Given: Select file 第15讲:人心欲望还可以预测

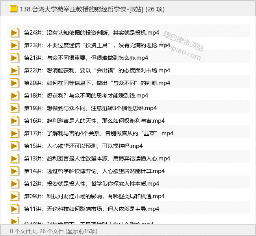Looking at the screenshot, I should point(83,146).
